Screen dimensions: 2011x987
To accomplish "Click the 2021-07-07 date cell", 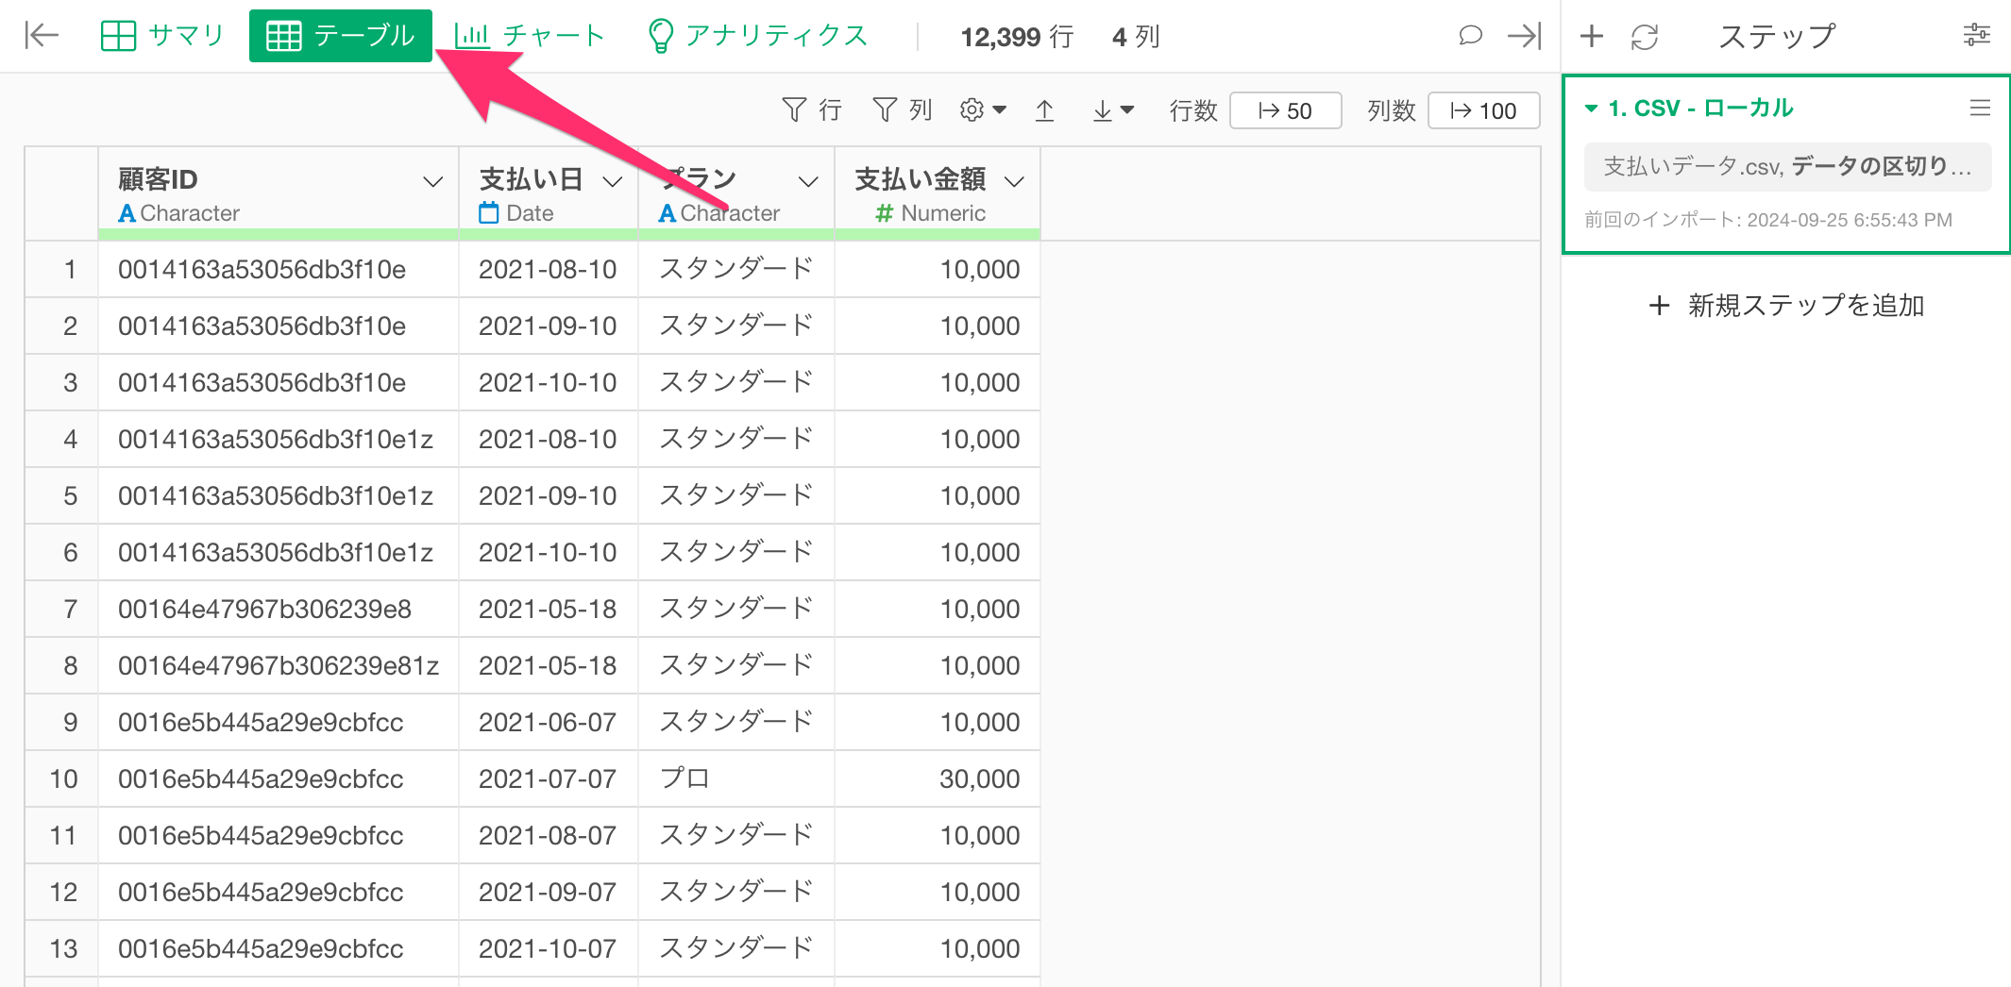I will [549, 778].
